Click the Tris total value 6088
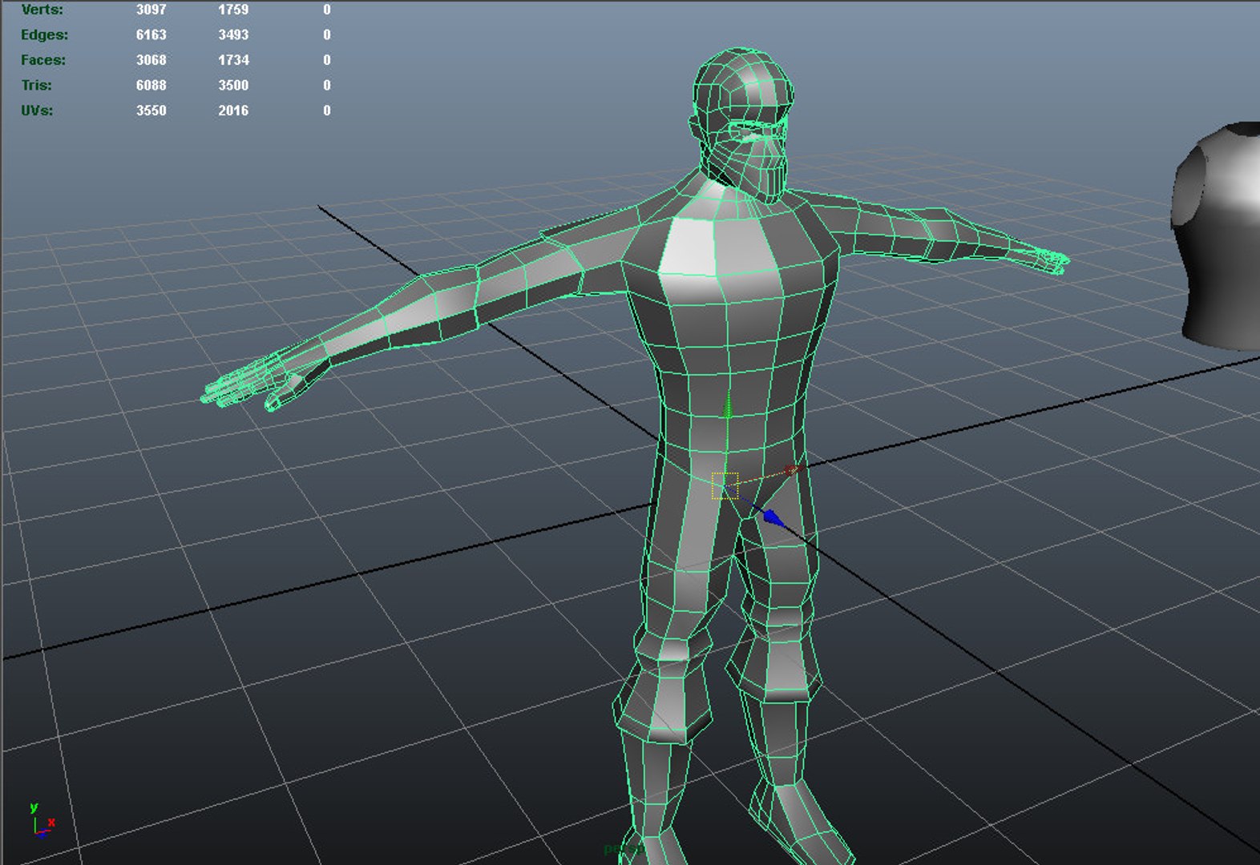The width and height of the screenshot is (1260, 865). tap(151, 85)
